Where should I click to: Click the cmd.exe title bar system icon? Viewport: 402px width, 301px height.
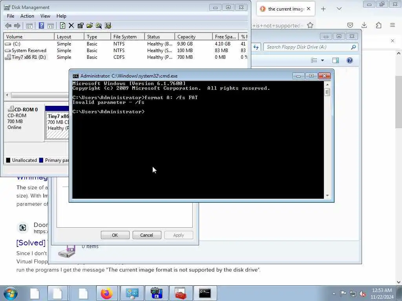pyautogui.click(x=76, y=76)
